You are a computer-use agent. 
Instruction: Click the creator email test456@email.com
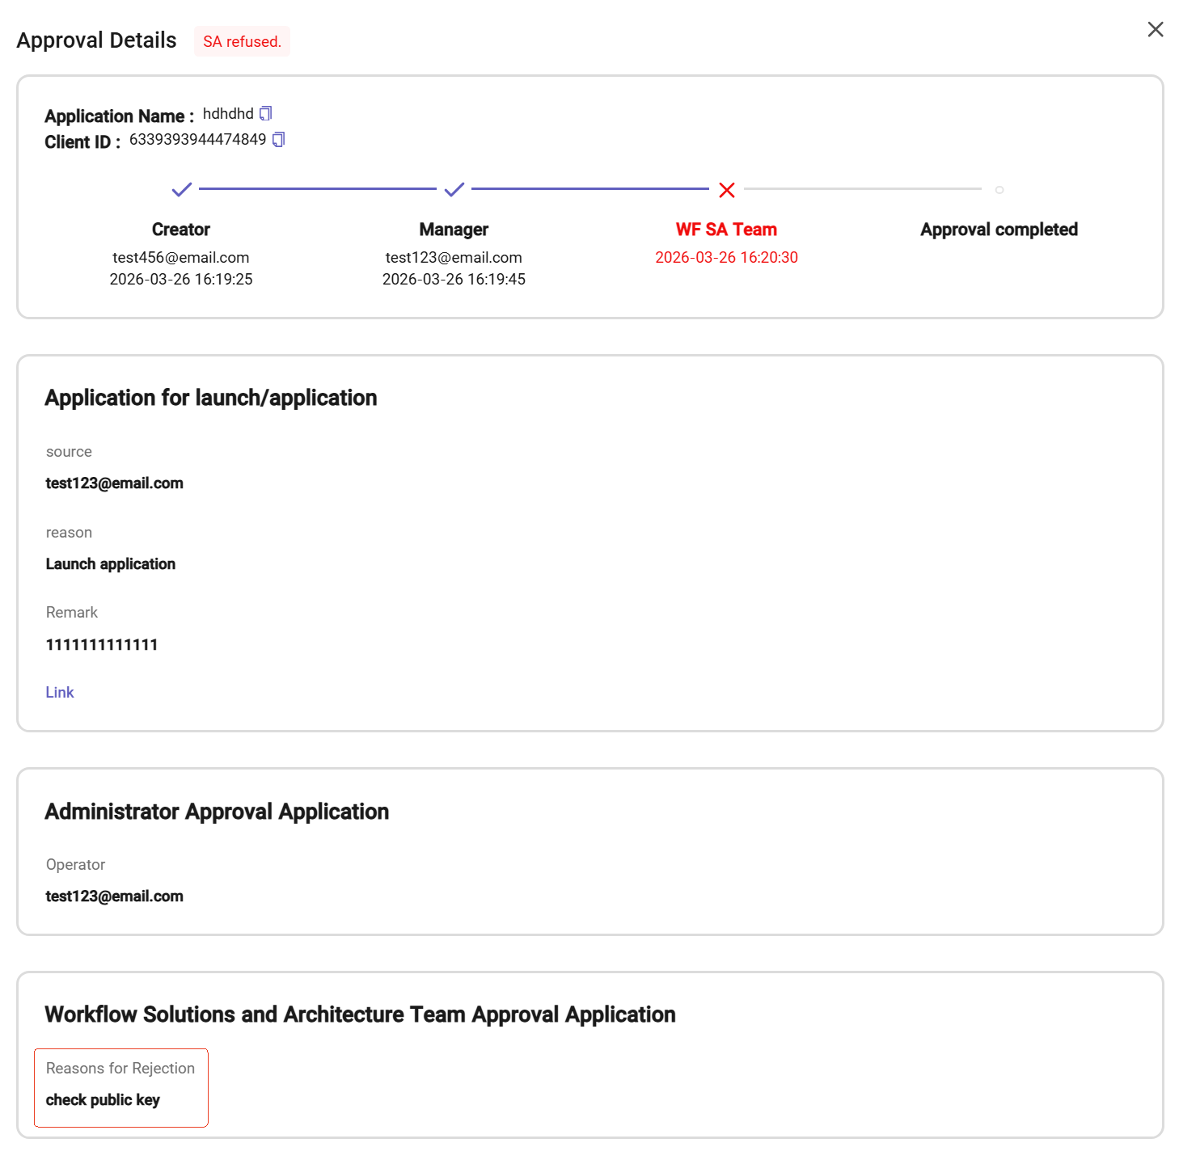pyautogui.click(x=181, y=258)
